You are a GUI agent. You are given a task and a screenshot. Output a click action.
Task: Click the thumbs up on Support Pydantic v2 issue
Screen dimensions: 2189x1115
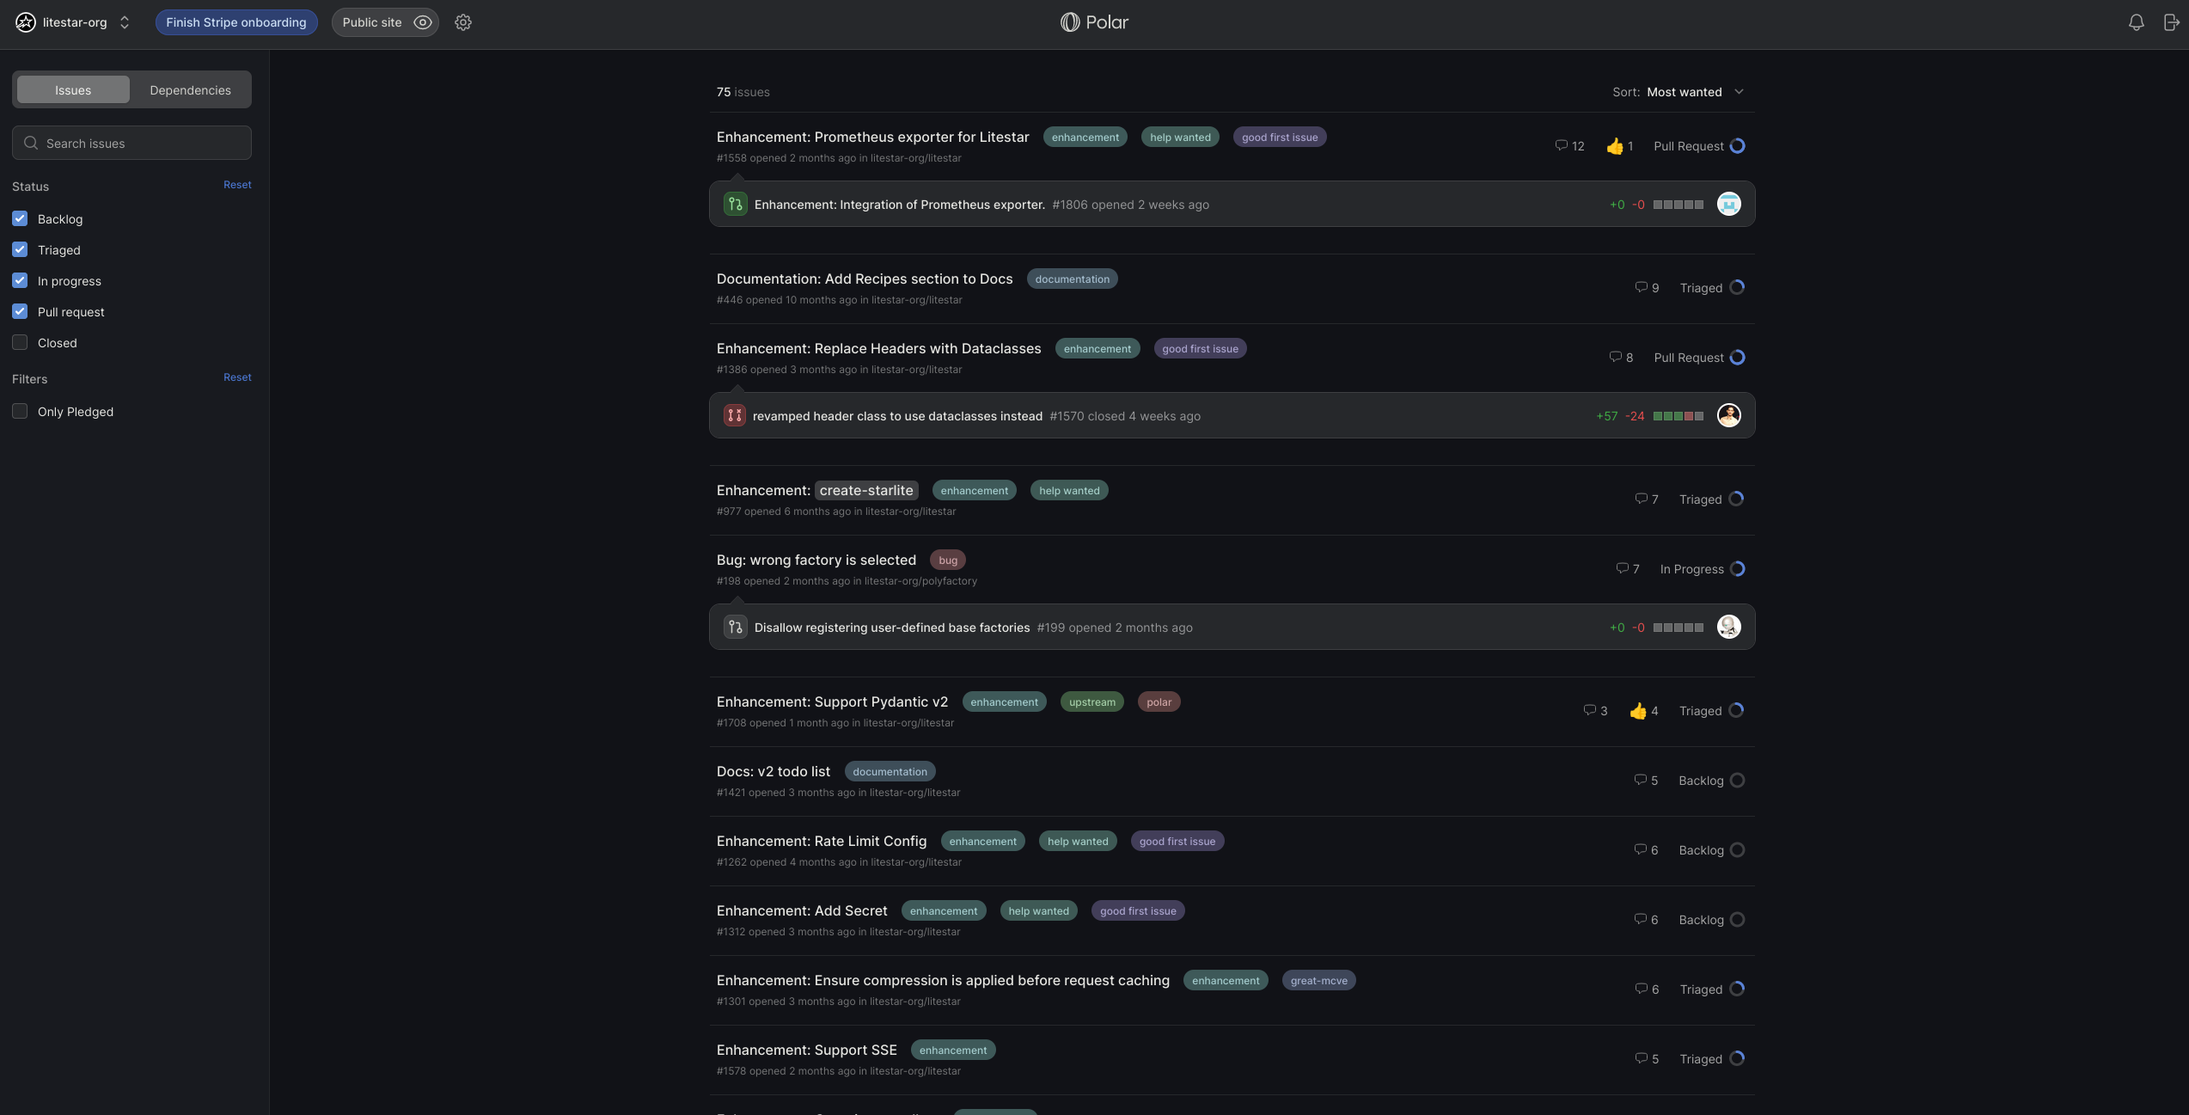(1636, 711)
